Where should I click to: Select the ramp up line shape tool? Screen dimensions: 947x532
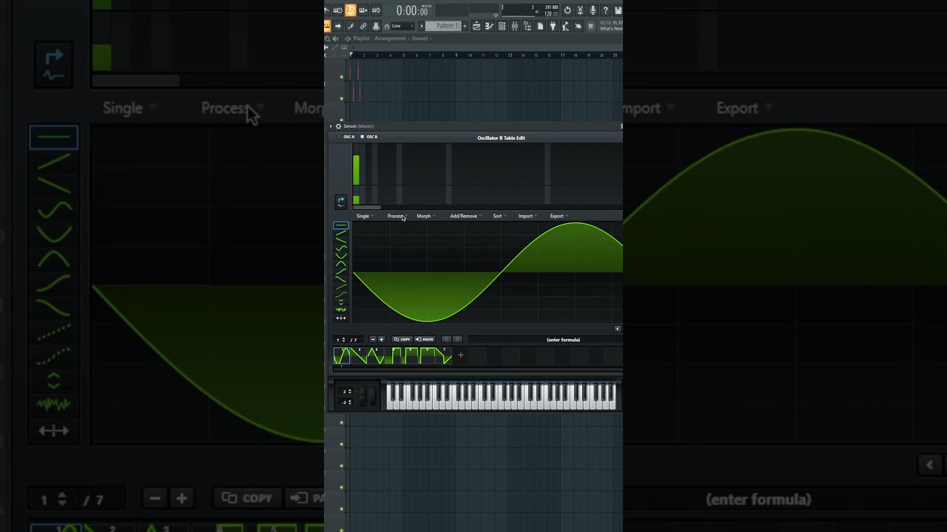click(341, 233)
